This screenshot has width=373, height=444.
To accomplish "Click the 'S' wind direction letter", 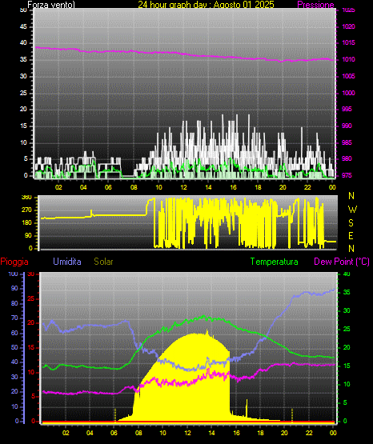I will (x=351, y=223).
